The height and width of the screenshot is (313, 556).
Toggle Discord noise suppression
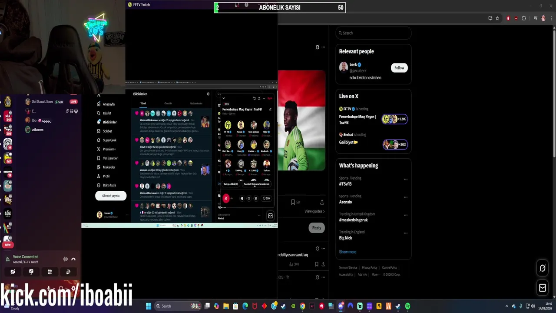66,259
